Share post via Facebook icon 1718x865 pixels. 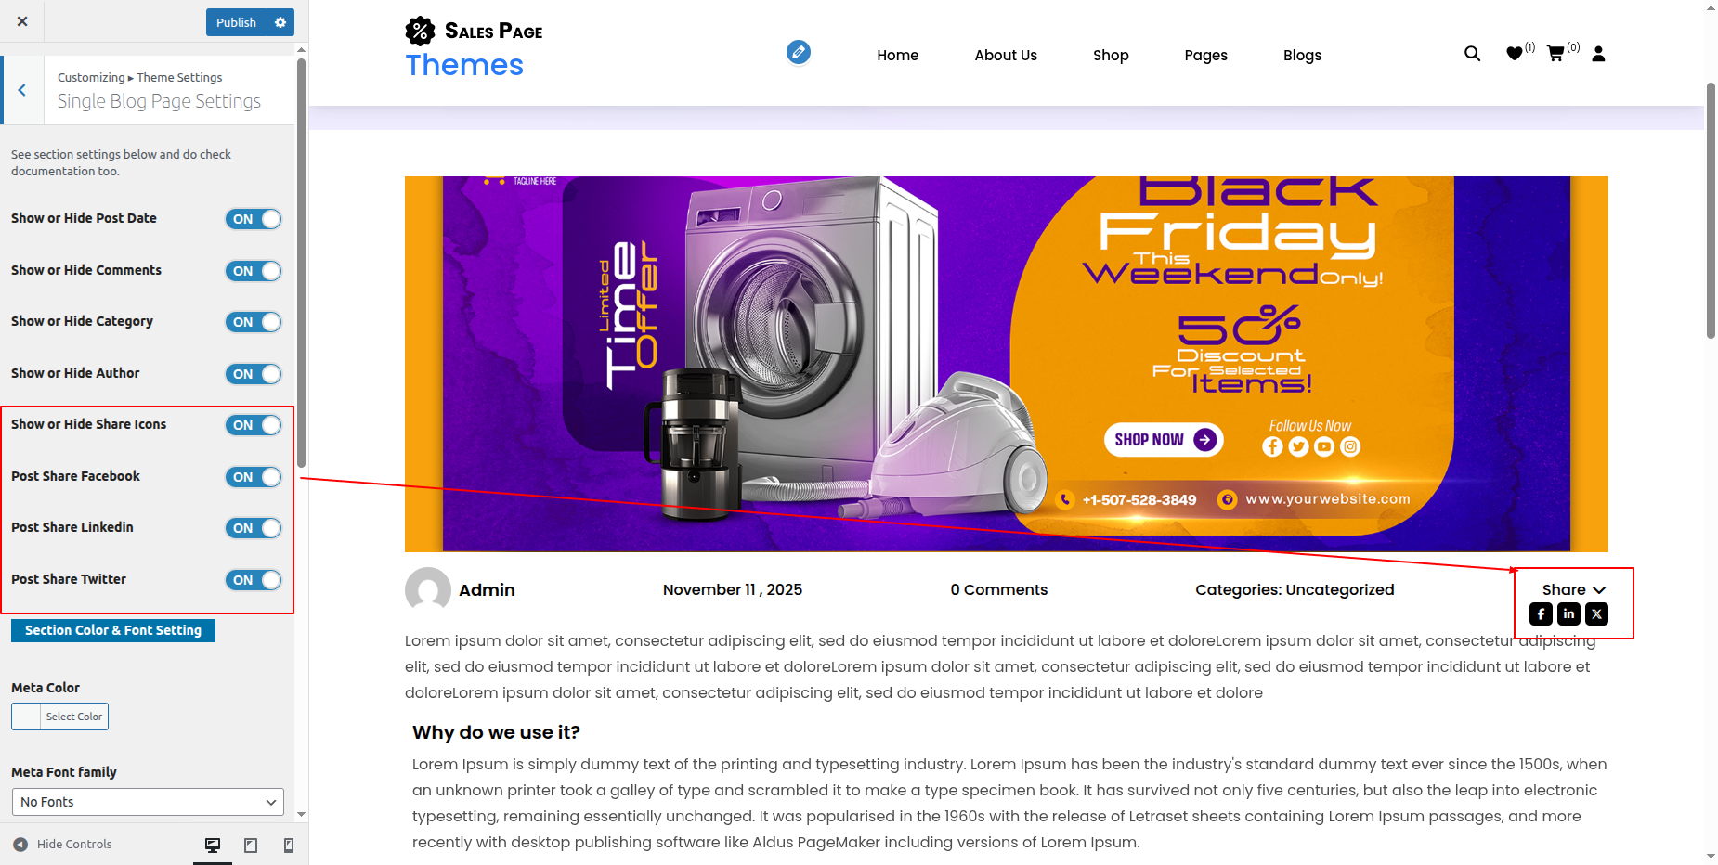(1541, 613)
